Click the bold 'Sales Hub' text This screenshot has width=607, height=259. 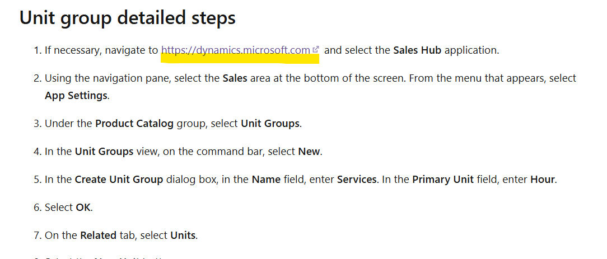pos(417,50)
